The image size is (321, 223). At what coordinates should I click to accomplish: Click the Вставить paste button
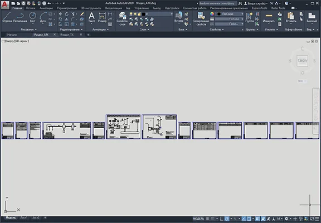(291, 17)
